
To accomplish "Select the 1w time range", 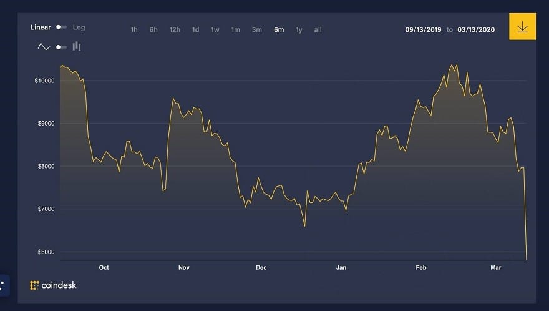I will (215, 30).
